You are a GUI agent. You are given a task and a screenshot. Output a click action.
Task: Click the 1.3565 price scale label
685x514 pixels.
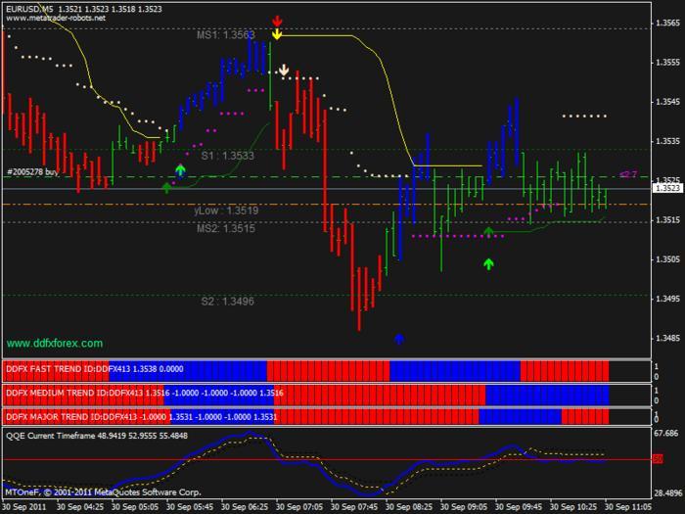pyautogui.click(x=668, y=23)
